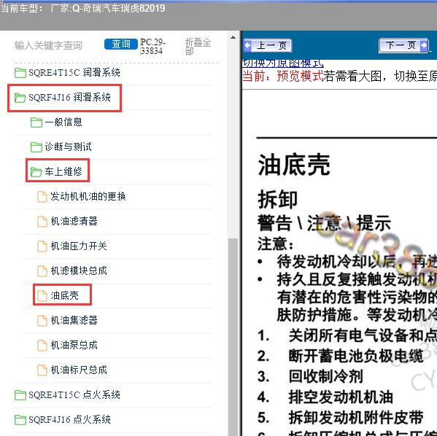This screenshot has height=436, width=437.
Task: Open 机油滤清器 page
Action: (x=74, y=221)
